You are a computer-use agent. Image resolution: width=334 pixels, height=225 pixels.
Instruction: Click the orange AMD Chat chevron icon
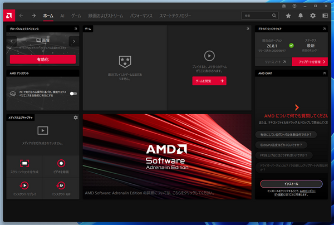pos(297,107)
